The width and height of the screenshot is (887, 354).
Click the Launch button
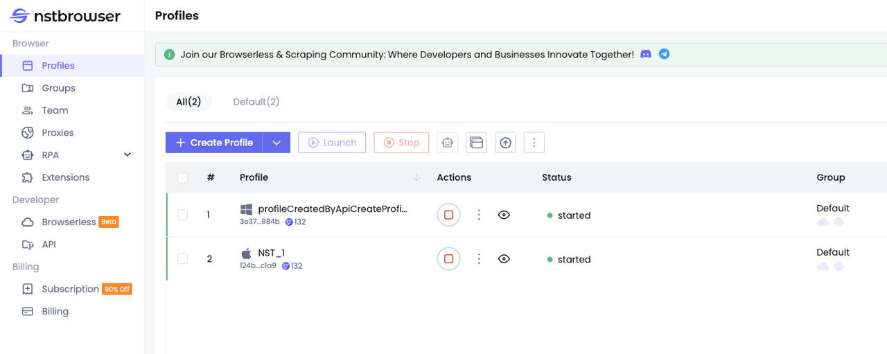click(332, 143)
